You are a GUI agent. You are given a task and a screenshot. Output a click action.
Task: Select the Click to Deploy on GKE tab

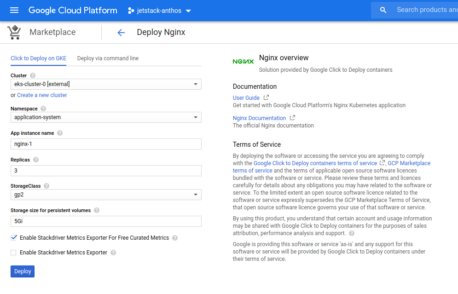[x=38, y=58]
